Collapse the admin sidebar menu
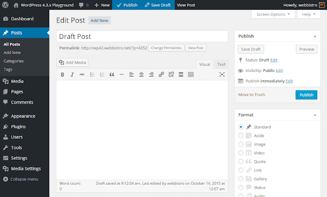Viewport: 327px width, 197px height. point(25,179)
